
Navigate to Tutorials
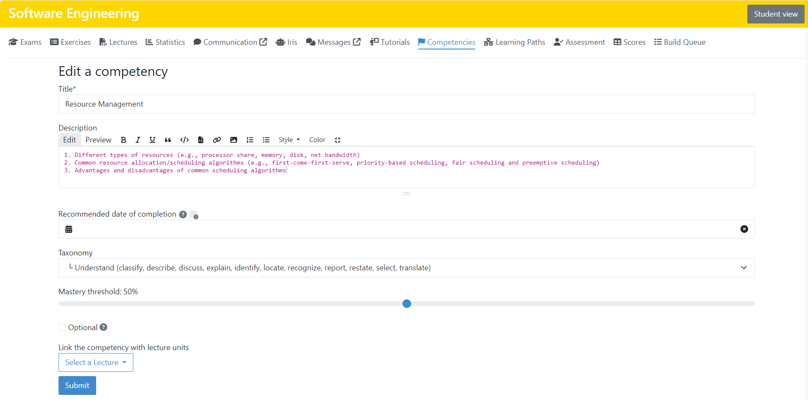pyautogui.click(x=390, y=42)
